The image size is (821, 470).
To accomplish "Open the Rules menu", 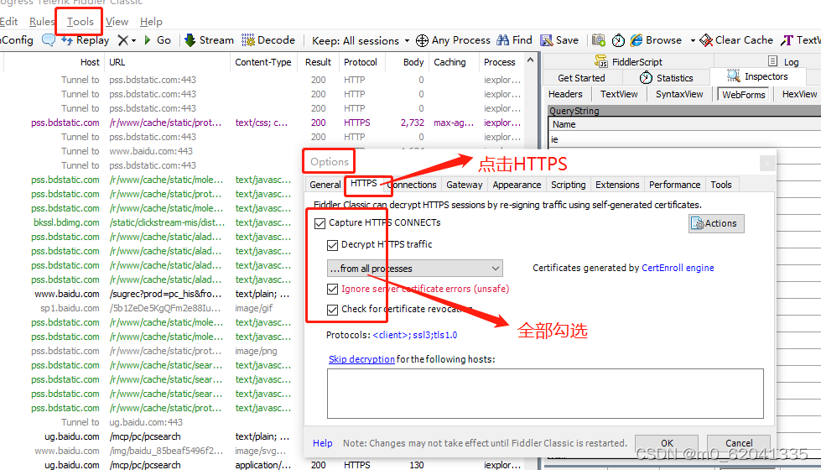I will [x=42, y=22].
